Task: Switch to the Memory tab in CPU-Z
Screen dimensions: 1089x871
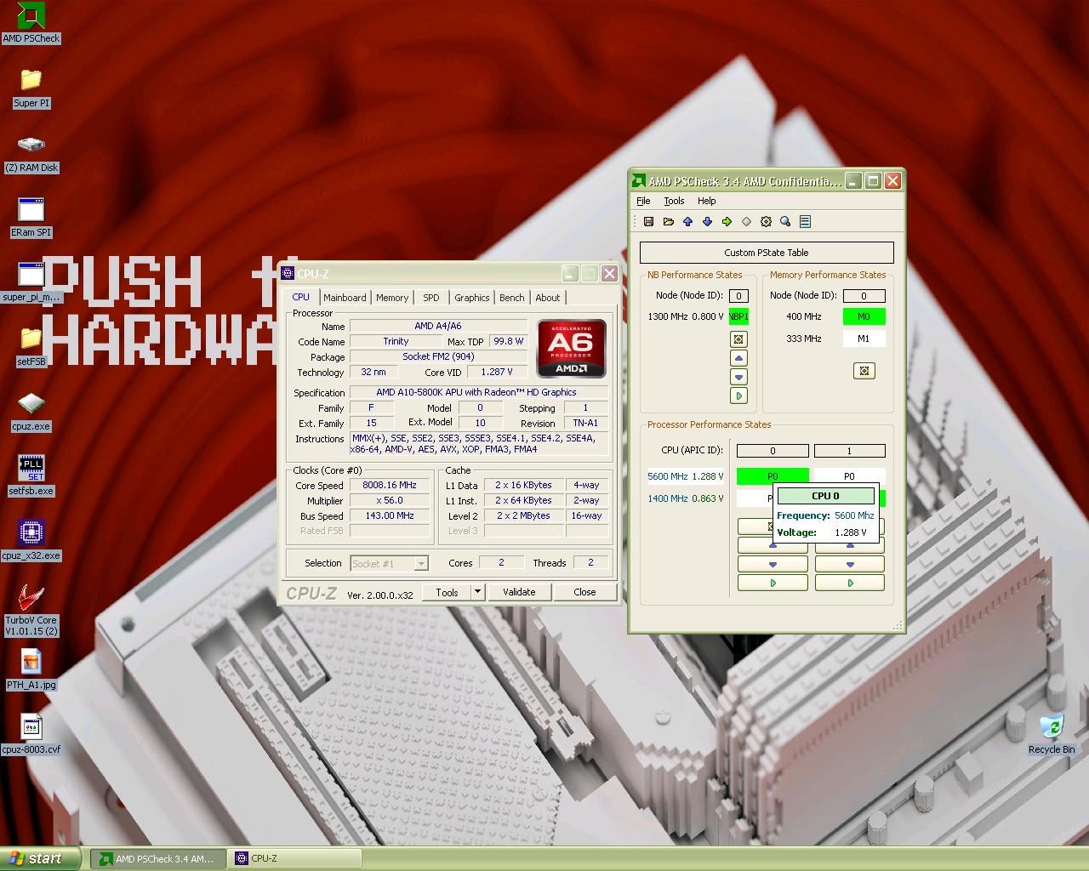Action: coord(392,298)
